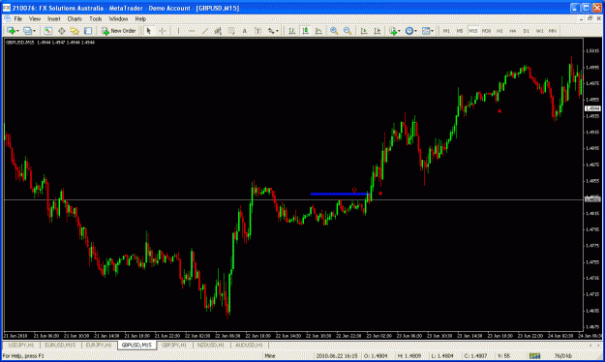Viewport: 605px width, 362px height.
Task: Expand the New Chart dropdown arrow
Action: [x=17, y=31]
